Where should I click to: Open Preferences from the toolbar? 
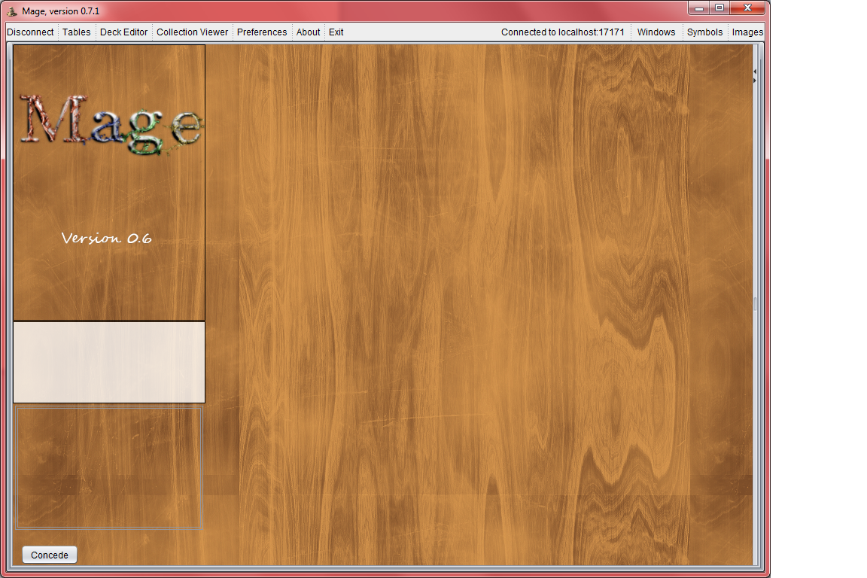pos(261,32)
